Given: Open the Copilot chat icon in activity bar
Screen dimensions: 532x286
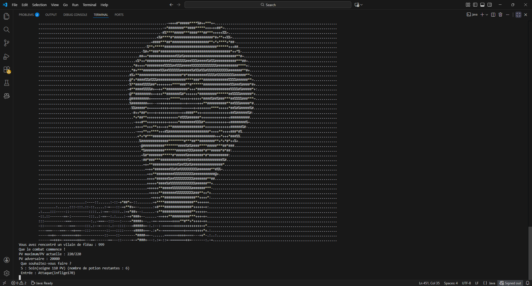Looking at the screenshot, I should click(7, 96).
